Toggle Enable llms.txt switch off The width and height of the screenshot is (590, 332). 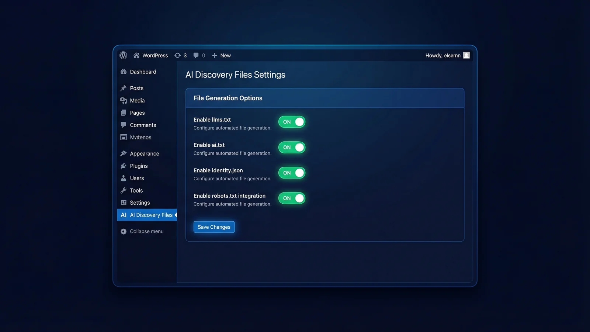(292, 122)
